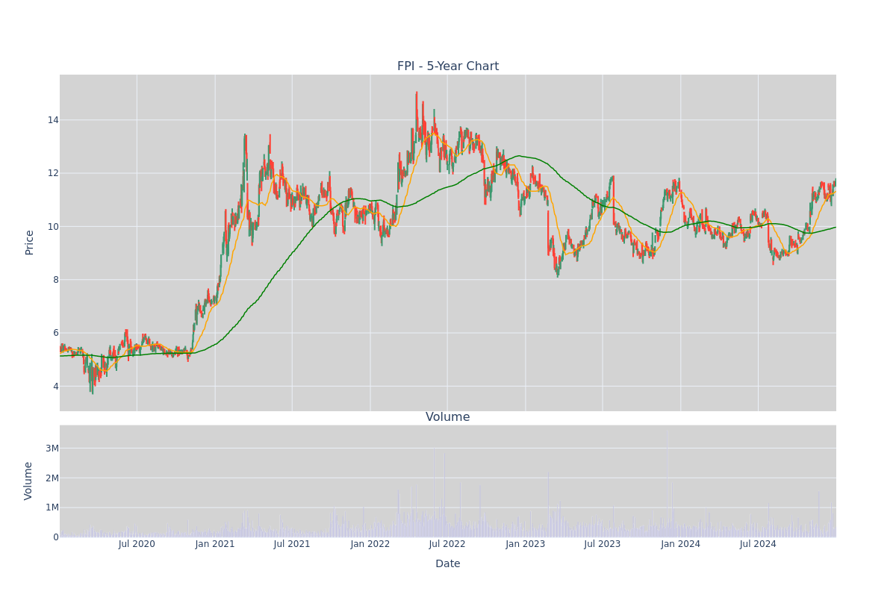Click the 'Price' y-axis label
896x597 pixels.
[x=30, y=243]
